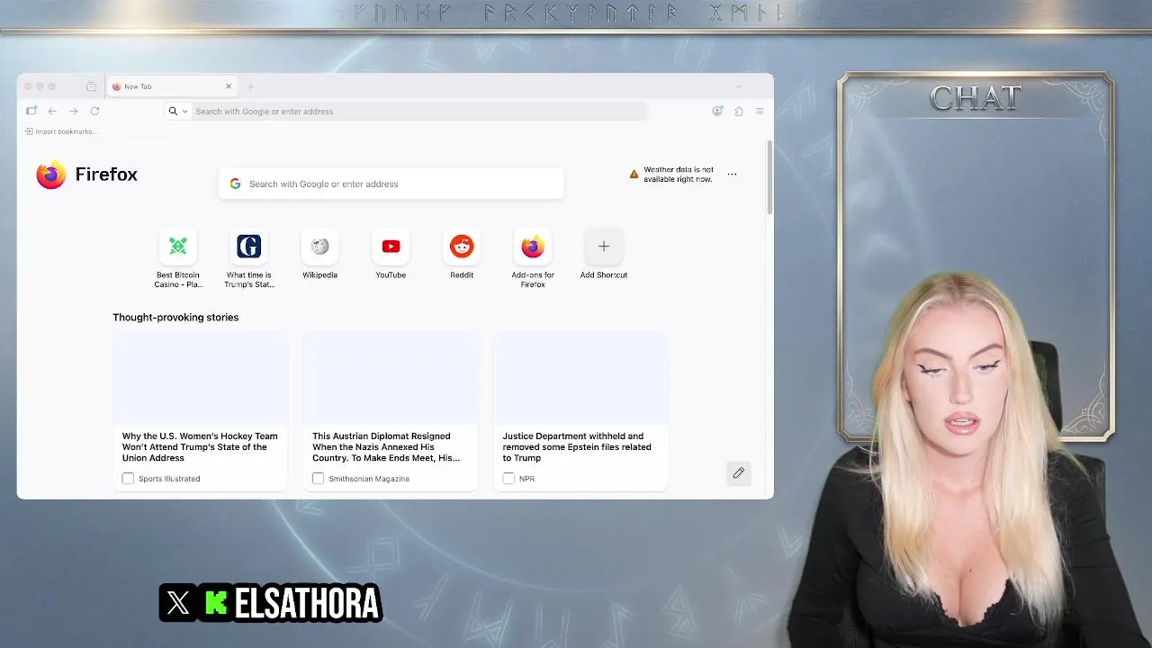Click the weather data not available text

(678, 174)
